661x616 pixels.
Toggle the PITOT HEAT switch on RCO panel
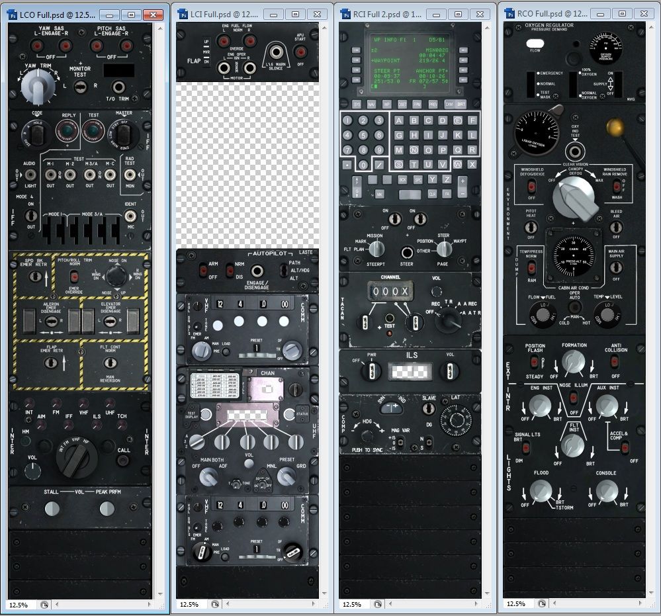[x=531, y=227]
